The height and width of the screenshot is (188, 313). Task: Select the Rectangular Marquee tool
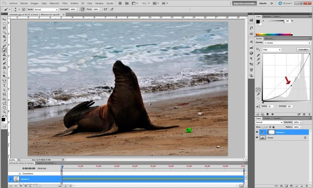pyautogui.click(x=4, y=24)
